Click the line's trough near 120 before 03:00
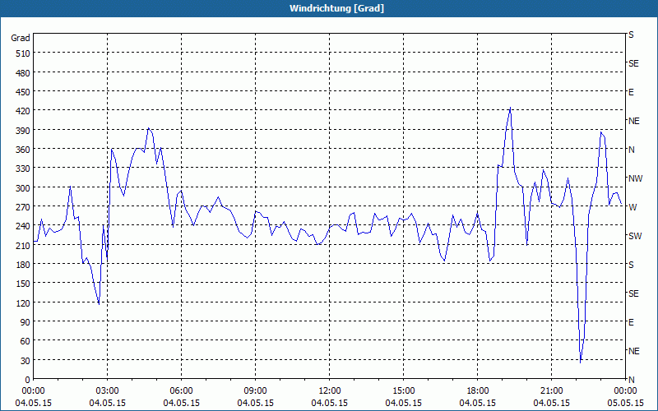The image size is (658, 411). point(99,303)
